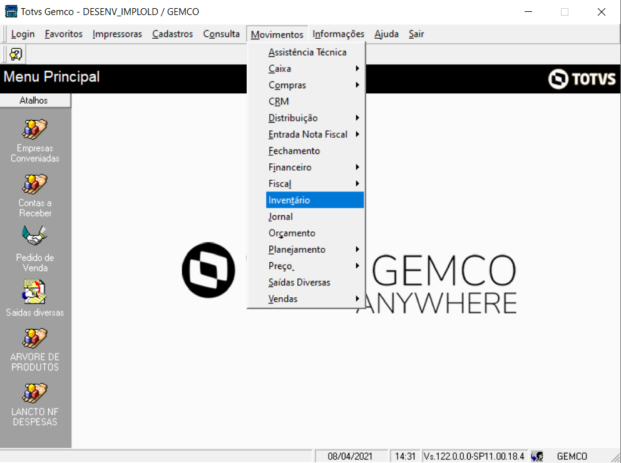Viewport: 621px width, 463px height.
Task: Click the ARVORE DE PRODUTOS label
Action: click(x=35, y=362)
